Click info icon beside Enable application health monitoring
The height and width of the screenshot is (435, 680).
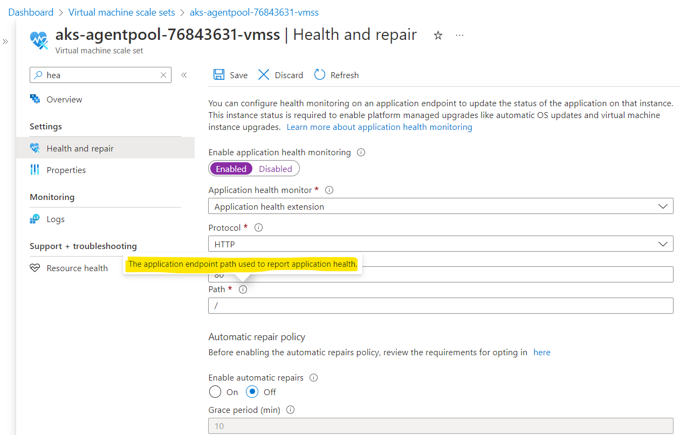coord(361,153)
